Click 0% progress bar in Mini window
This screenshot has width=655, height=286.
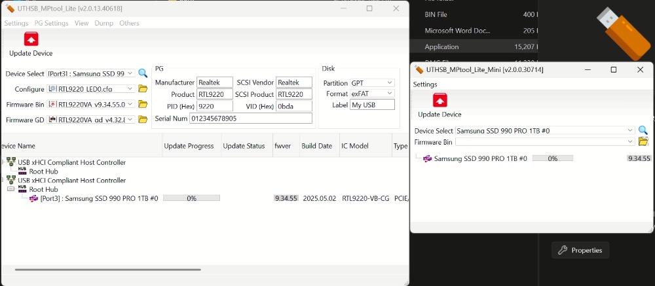pos(553,158)
